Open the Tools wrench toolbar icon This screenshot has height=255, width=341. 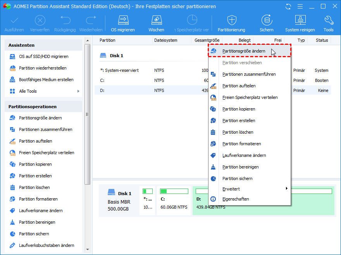tap(328, 24)
